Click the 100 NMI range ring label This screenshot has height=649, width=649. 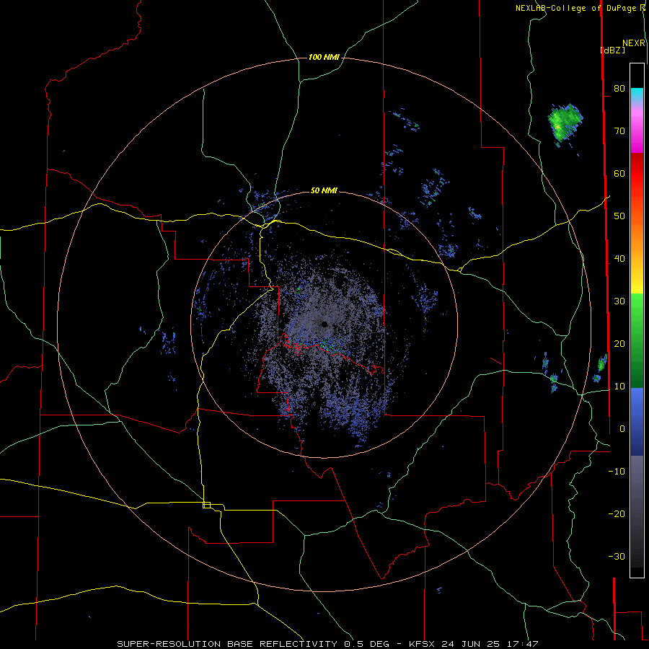[x=324, y=57]
